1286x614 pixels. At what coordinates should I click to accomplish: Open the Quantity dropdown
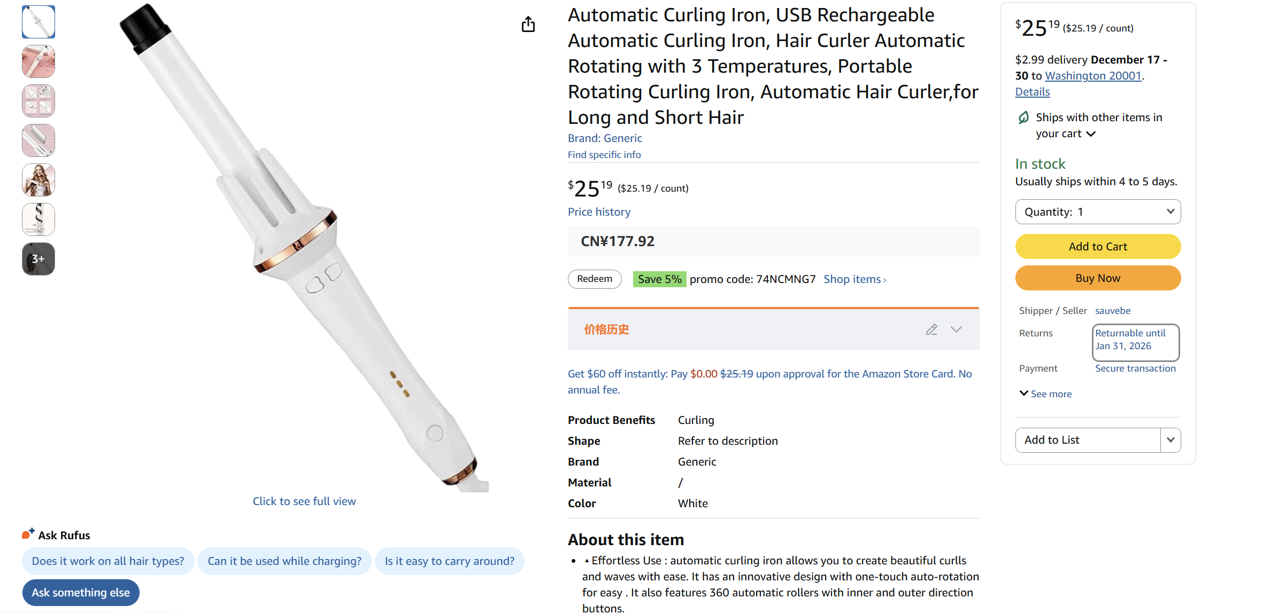1097,211
